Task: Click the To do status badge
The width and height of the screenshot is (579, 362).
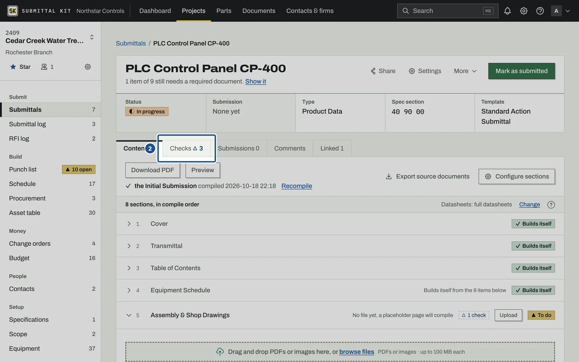Action: [541, 315]
